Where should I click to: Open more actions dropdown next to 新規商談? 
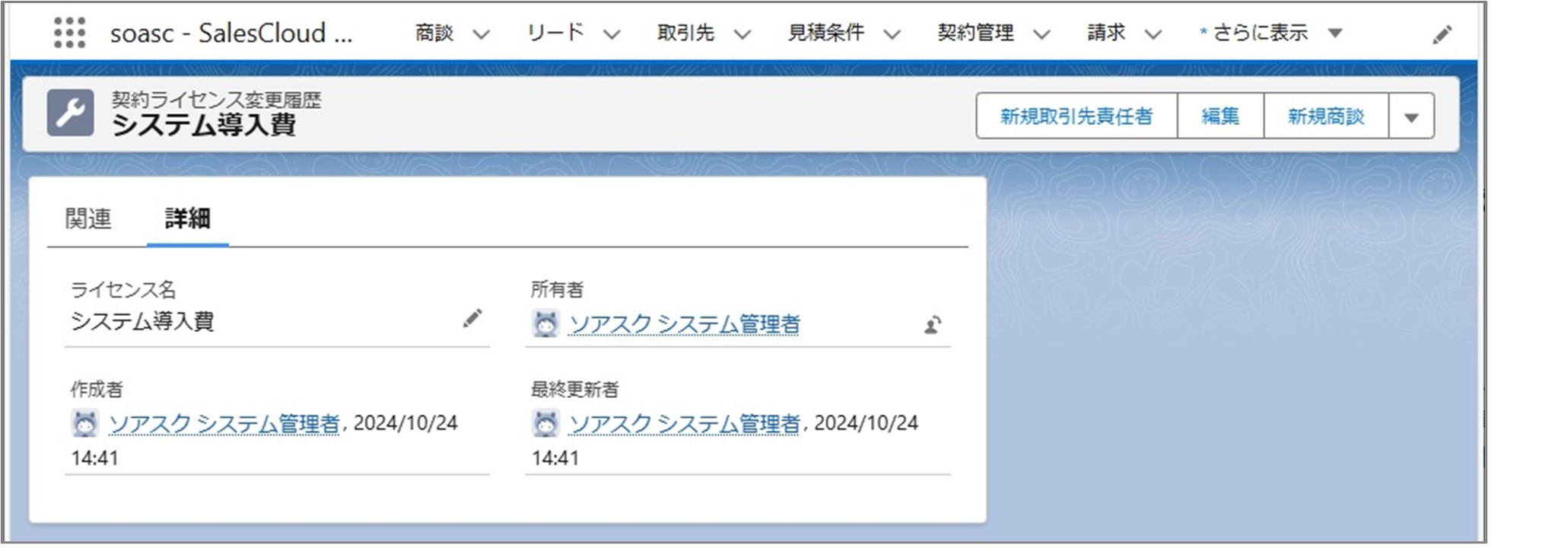pos(1411,116)
